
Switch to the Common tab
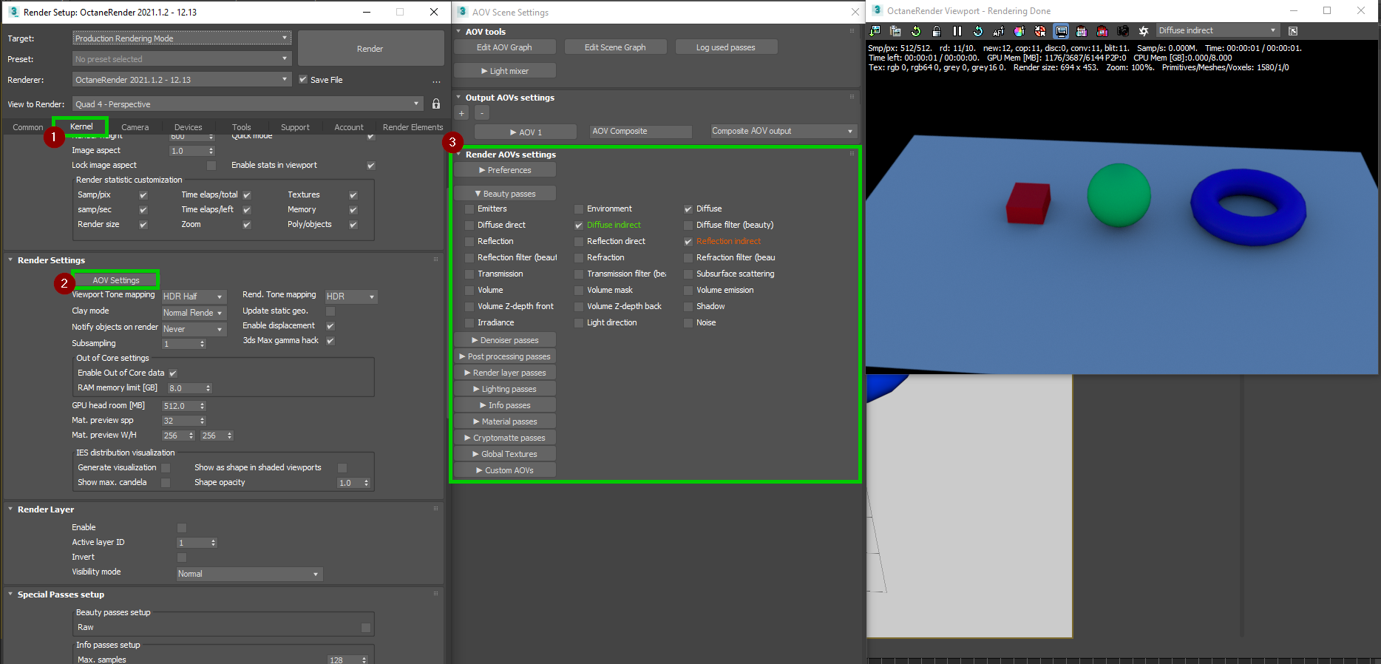[28, 127]
